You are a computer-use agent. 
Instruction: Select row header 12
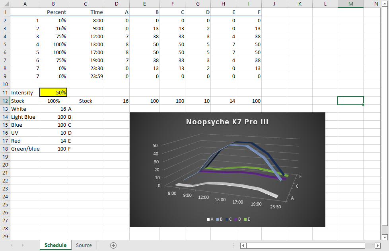tap(5, 101)
